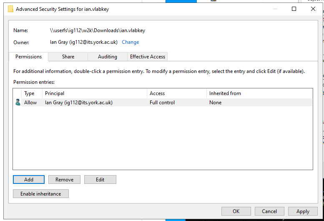The height and width of the screenshot is (221, 324).
Task: Sort entries by the Access column
Action: tap(176, 93)
